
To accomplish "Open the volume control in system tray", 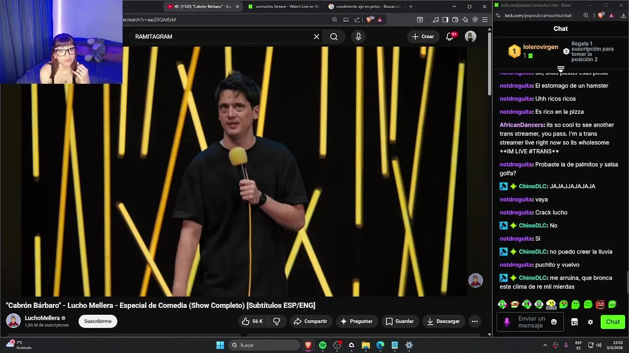I will [599, 345].
